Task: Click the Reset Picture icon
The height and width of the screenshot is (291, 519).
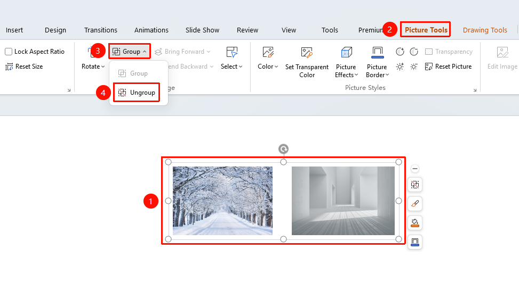Action: point(429,66)
